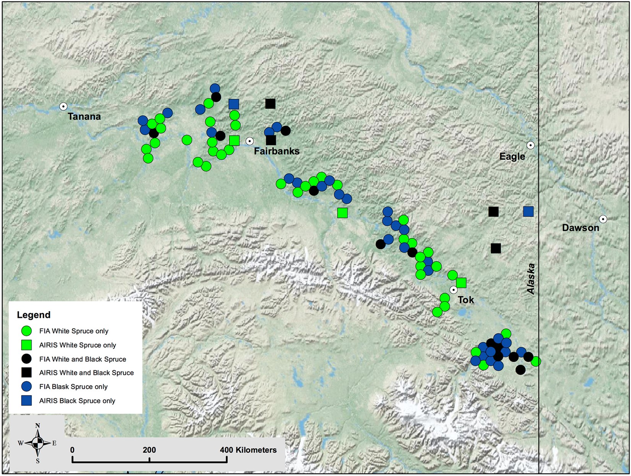Click the black square marker directly north of Fairbanks
The image size is (631, 476).
point(270,104)
